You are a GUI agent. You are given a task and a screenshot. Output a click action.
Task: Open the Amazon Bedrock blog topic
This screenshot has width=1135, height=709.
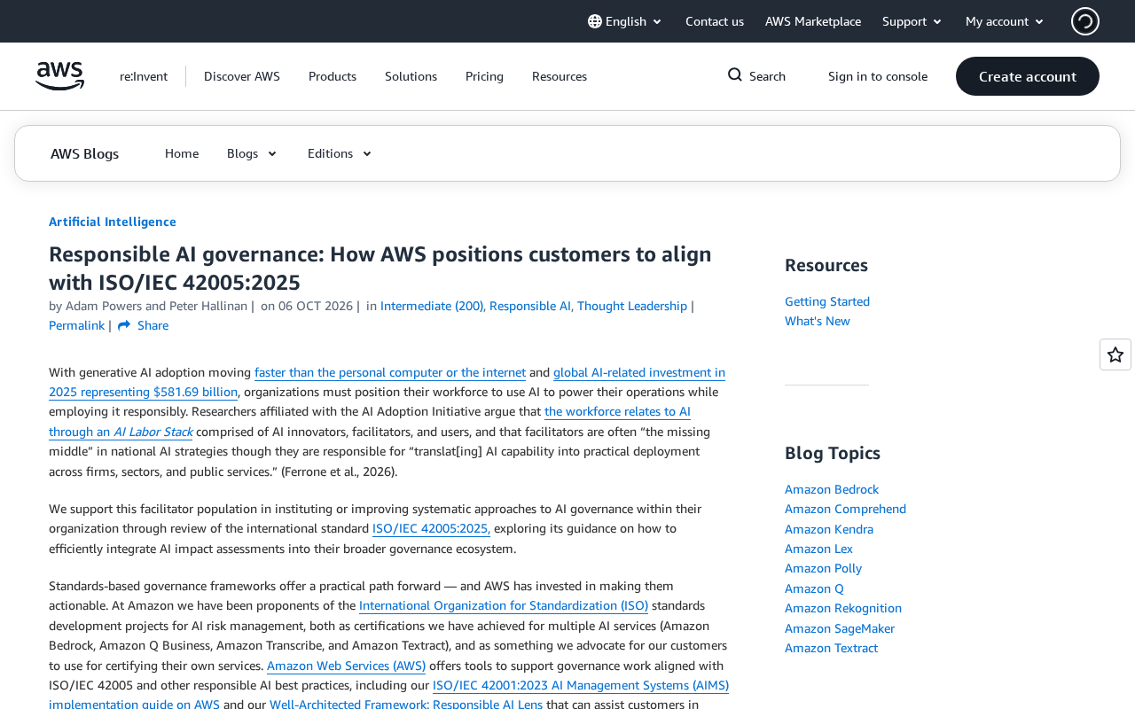click(832, 489)
